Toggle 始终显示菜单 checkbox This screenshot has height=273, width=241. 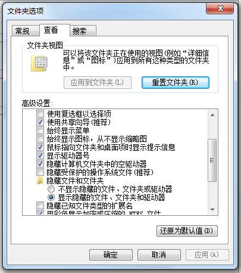pos(40,131)
